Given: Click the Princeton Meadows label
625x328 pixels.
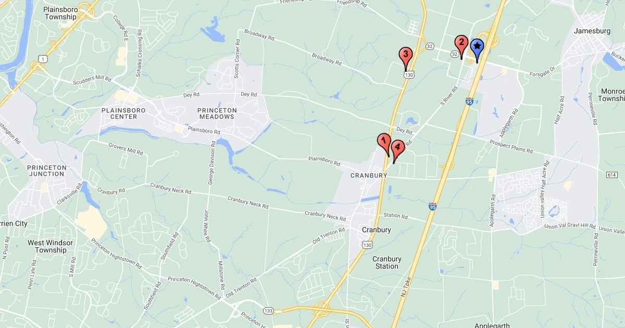Looking at the screenshot, I should (x=217, y=113).
